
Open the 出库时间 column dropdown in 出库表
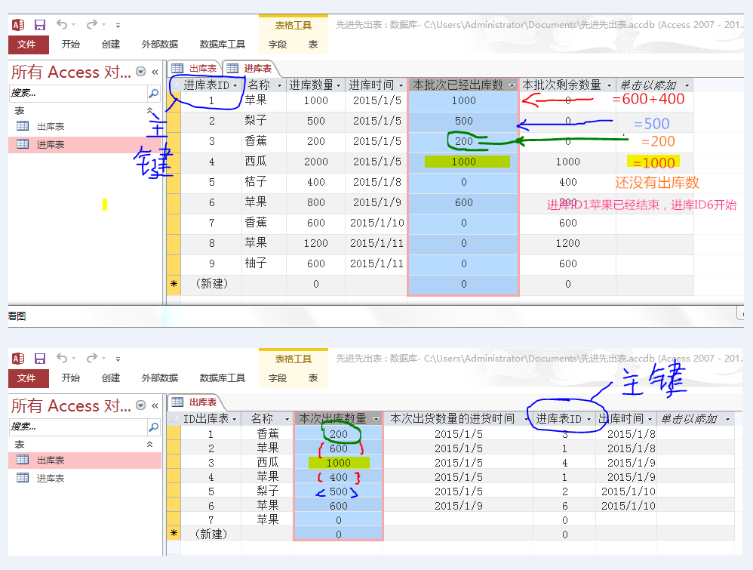(x=650, y=419)
